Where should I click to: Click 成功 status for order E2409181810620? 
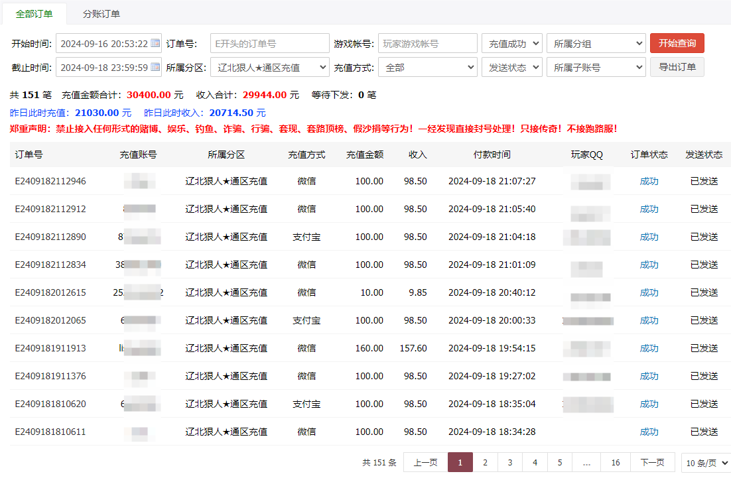tap(649, 404)
